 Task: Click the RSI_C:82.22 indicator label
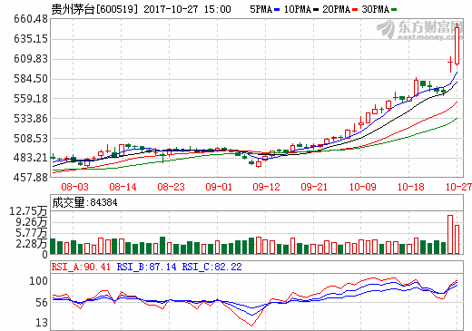211,267
